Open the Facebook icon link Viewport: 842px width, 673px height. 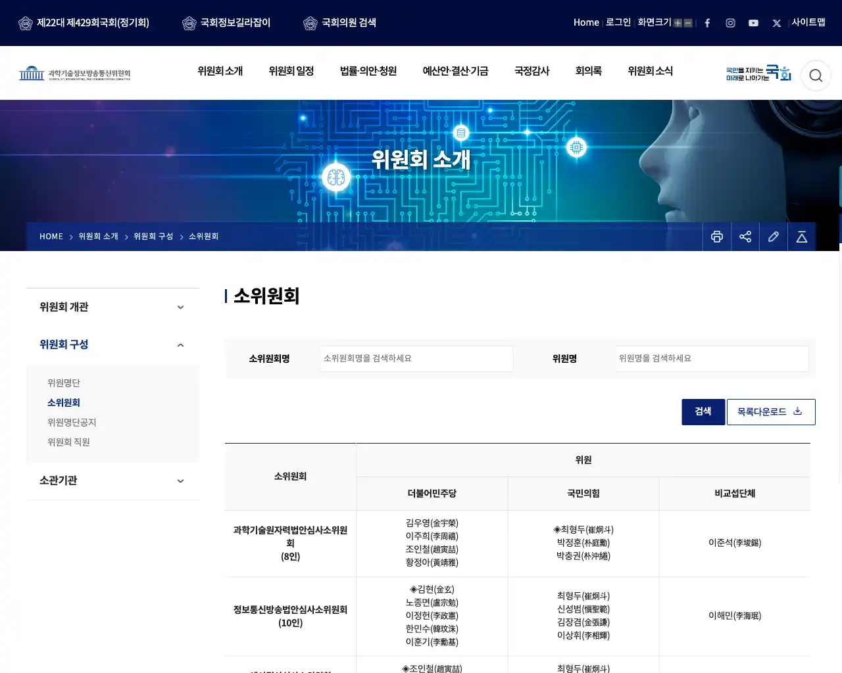[707, 23]
